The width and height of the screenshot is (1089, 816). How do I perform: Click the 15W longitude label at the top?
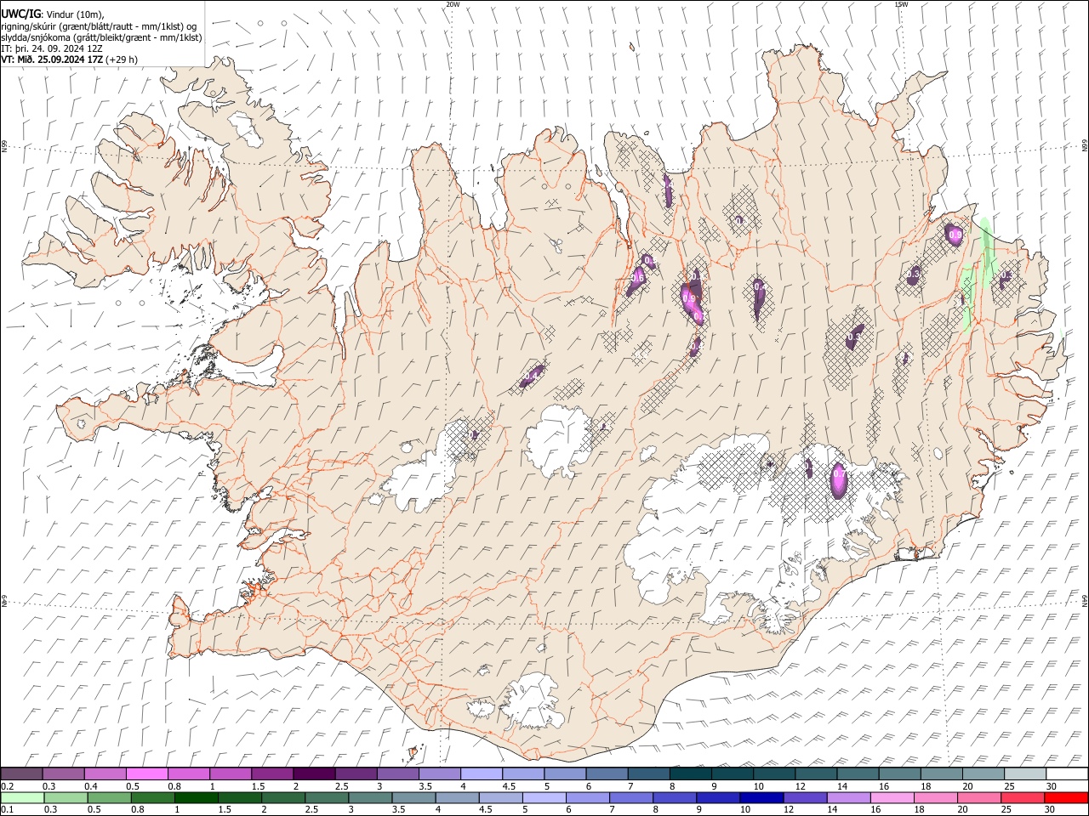900,4
